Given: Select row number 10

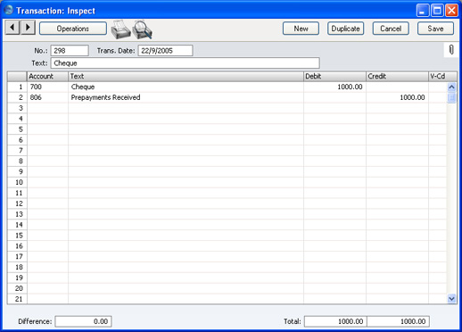Looking at the screenshot, I should tap(17, 182).
